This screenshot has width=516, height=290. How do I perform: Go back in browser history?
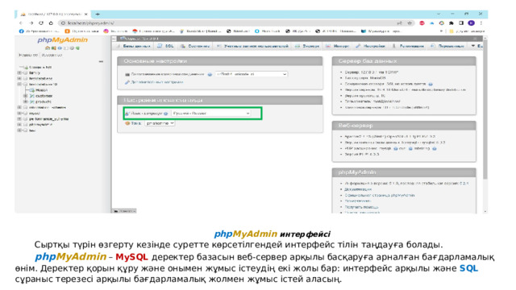pyautogui.click(x=21, y=23)
